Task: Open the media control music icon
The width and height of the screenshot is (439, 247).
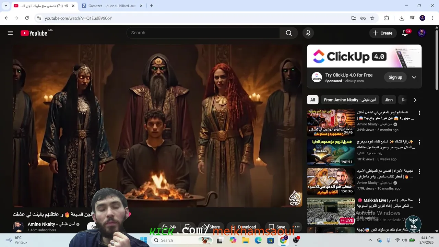Action: [x=412, y=18]
